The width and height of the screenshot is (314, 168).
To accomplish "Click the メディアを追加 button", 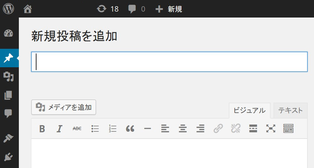I will 63,107.
